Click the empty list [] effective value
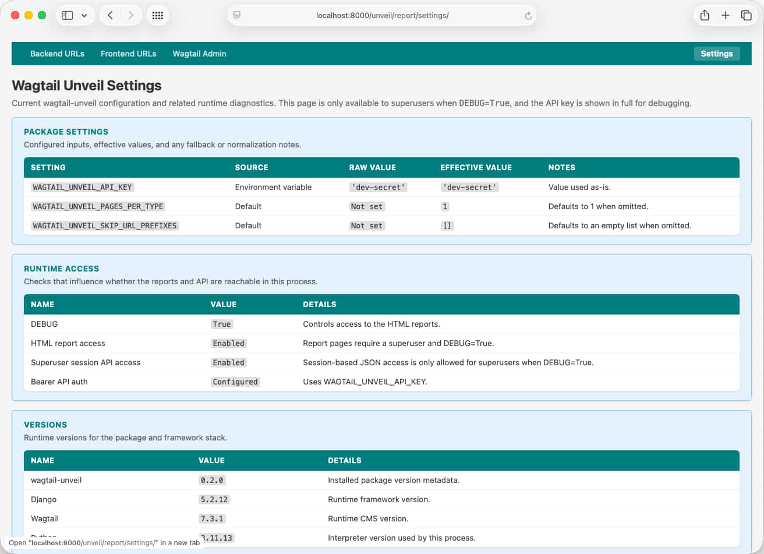Image resolution: width=764 pixels, height=554 pixels. pos(447,225)
